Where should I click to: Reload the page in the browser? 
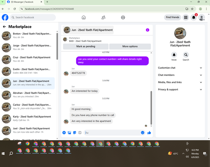pyautogui.click(x=15, y=9)
